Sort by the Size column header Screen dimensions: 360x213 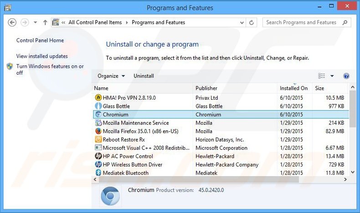click(329, 88)
